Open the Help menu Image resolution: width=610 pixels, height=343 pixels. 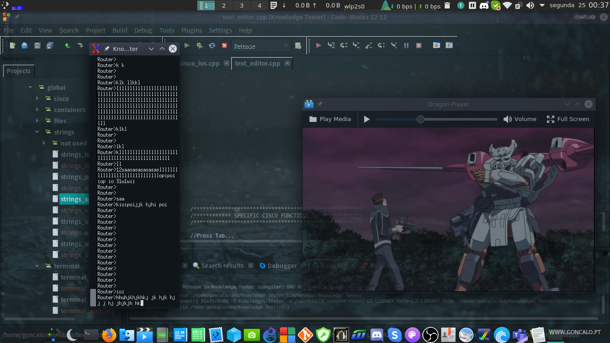coord(246,30)
